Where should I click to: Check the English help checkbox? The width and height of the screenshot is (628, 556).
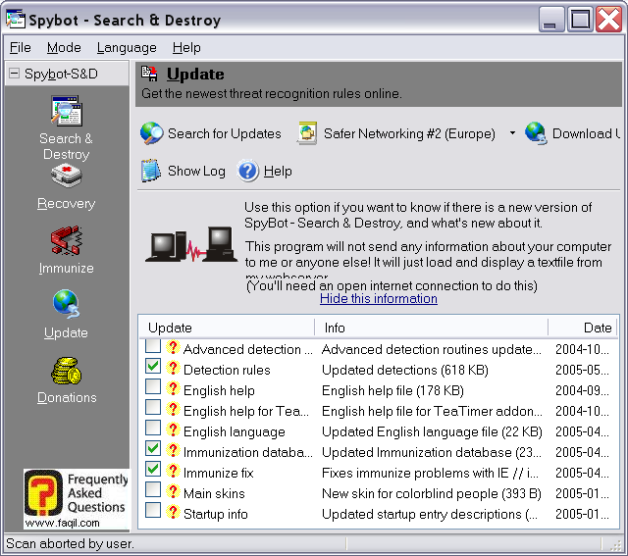click(x=153, y=386)
